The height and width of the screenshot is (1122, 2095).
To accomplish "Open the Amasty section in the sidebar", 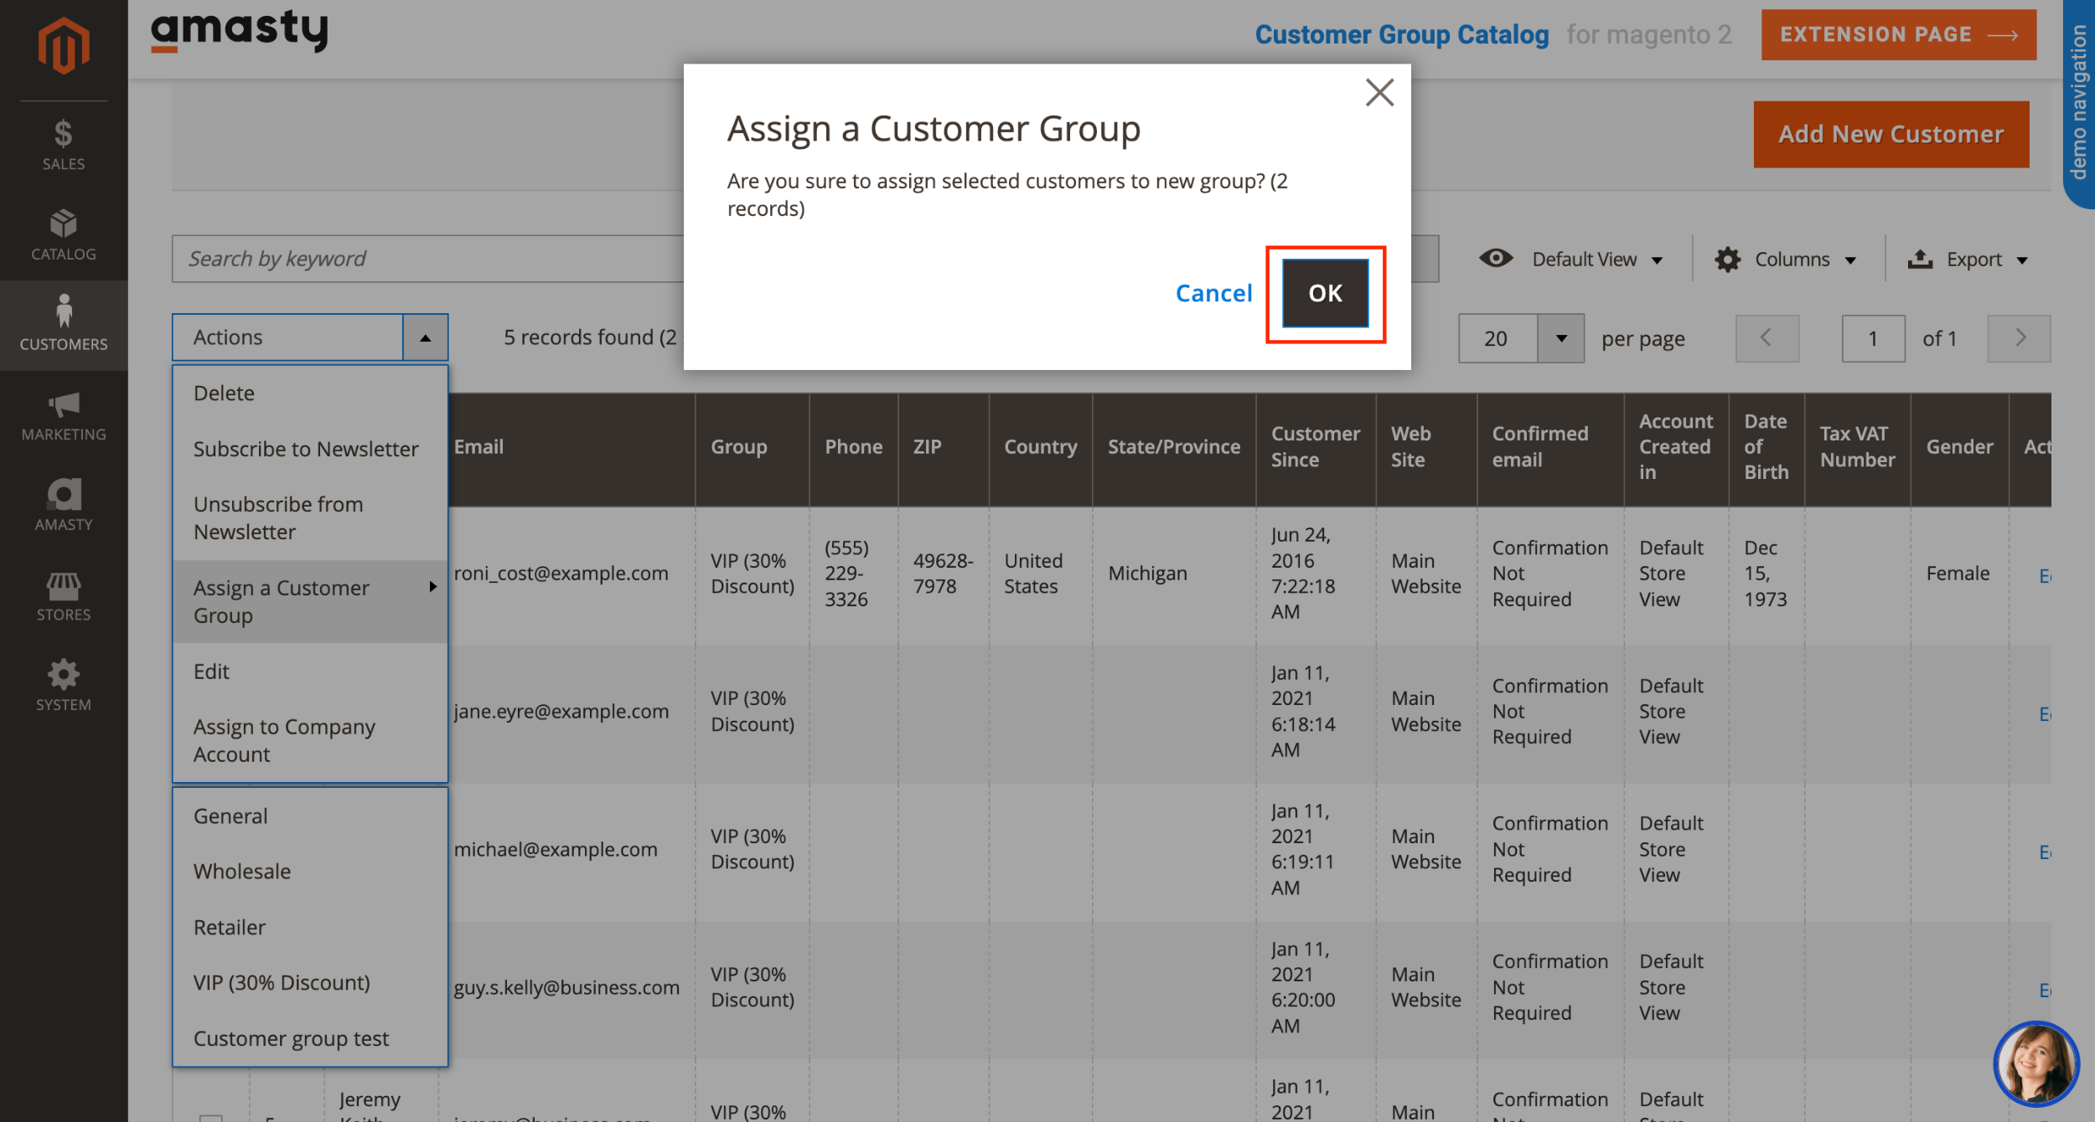I will [x=63, y=507].
